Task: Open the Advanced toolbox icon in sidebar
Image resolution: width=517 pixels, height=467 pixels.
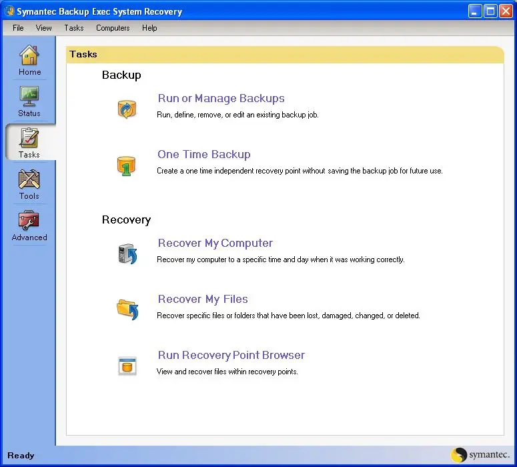Action: [29, 220]
